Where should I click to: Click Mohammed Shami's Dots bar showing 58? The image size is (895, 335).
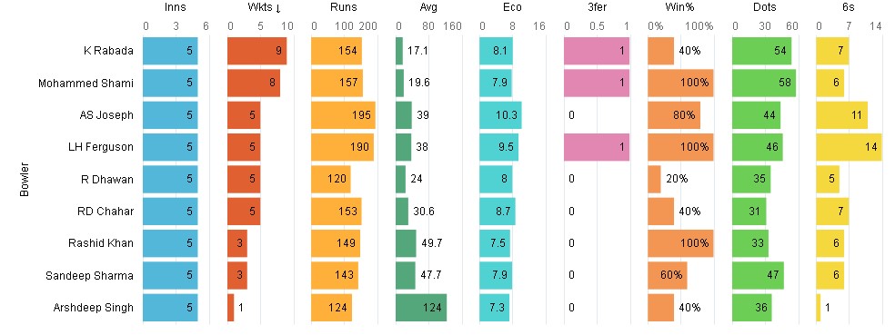click(764, 83)
